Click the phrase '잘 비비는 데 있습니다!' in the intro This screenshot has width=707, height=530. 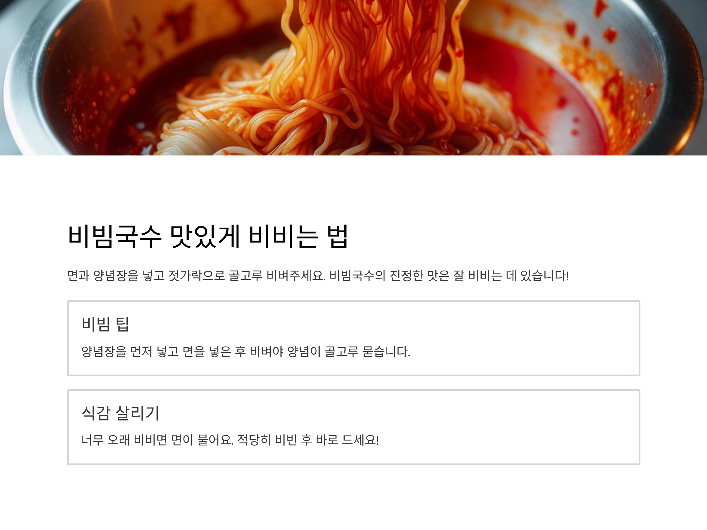pos(511,276)
